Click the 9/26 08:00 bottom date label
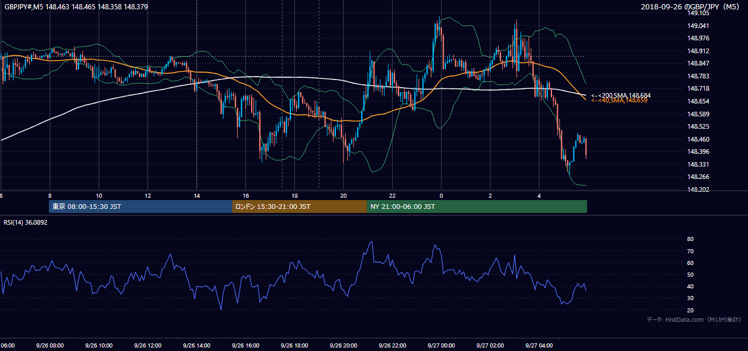Image resolution: width=748 pixels, height=351 pixels. (x=50, y=346)
